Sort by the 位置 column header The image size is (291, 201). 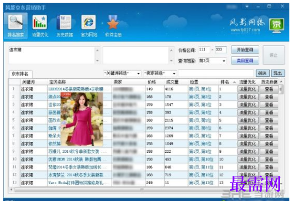click(x=203, y=82)
